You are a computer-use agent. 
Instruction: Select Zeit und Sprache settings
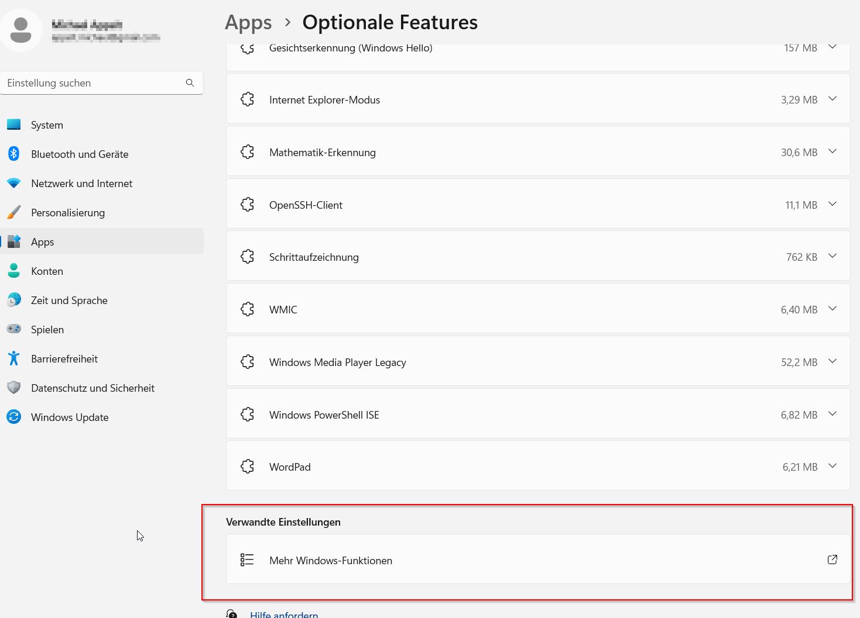(x=69, y=301)
